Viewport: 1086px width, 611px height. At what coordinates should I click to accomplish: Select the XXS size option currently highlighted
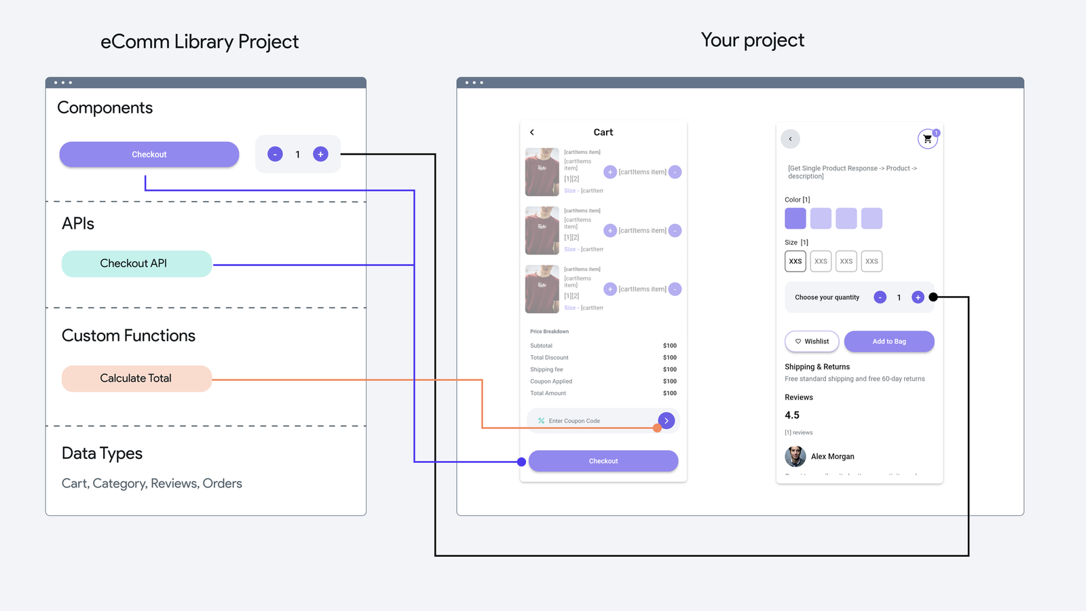coord(795,261)
